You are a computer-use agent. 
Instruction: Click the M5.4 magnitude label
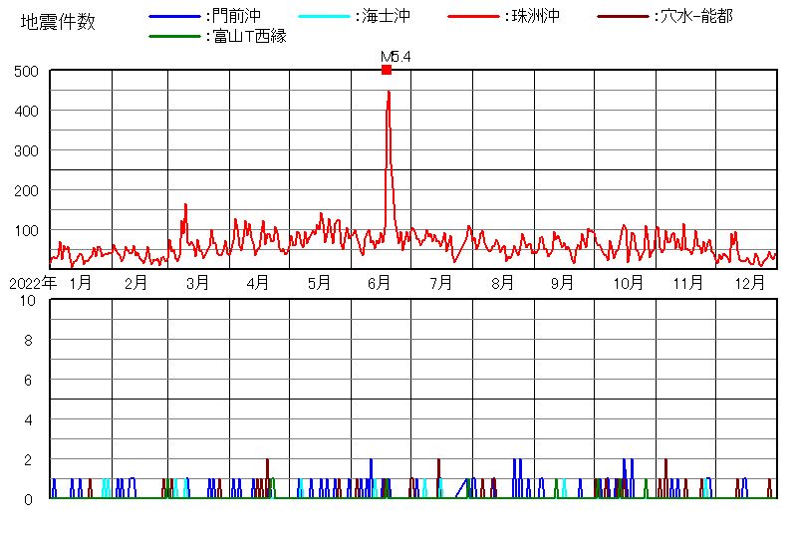(x=396, y=57)
